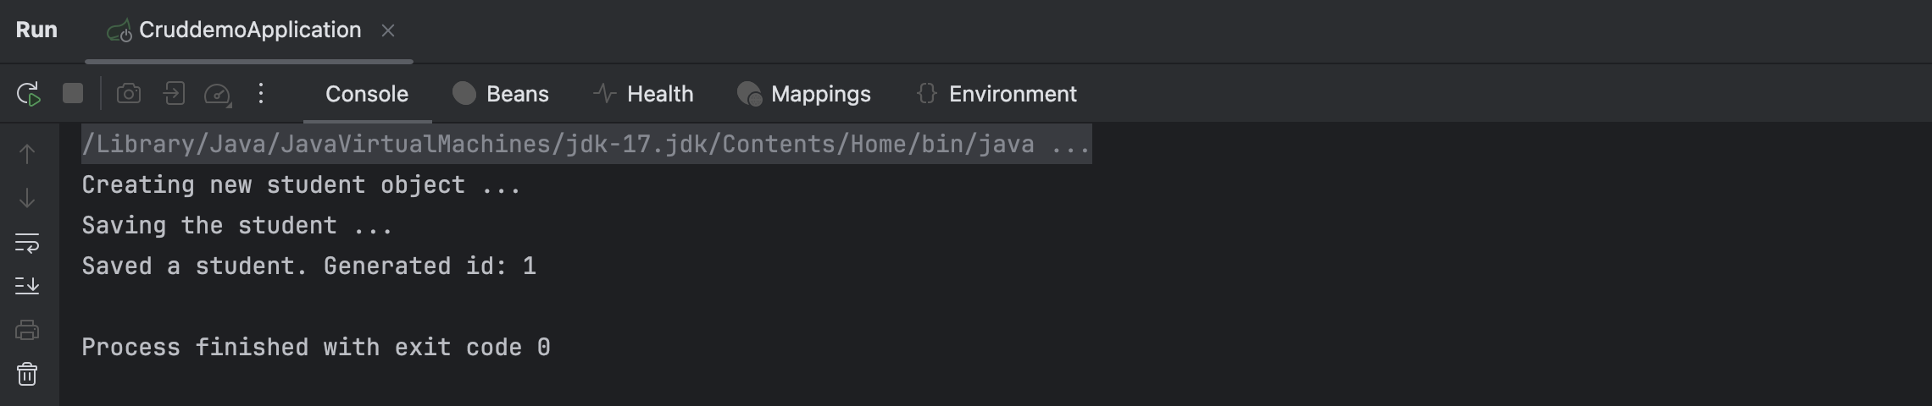
Task: Jump down with the down-arrow icon
Action: tap(27, 199)
